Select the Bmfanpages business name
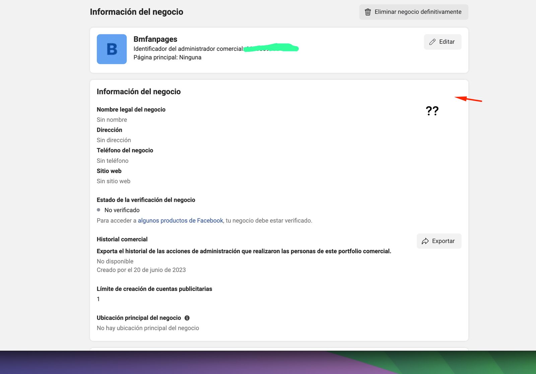The height and width of the screenshot is (374, 536). [x=155, y=39]
